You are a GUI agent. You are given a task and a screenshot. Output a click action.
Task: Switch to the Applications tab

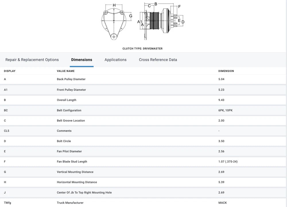click(x=115, y=60)
